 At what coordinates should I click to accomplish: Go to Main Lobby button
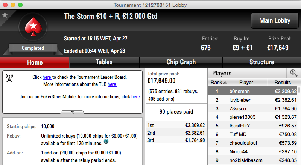coord(275,21)
